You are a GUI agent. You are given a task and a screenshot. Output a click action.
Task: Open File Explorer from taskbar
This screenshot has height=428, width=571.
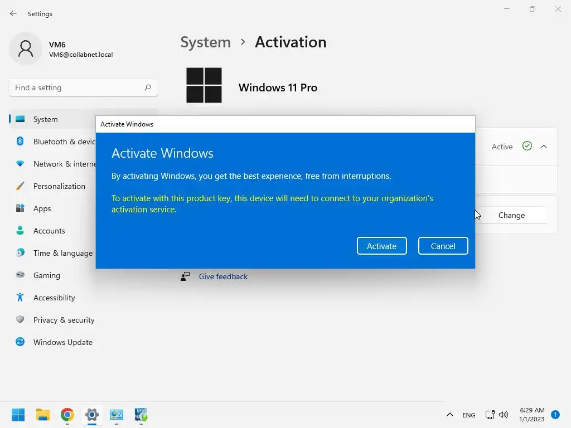pyautogui.click(x=42, y=415)
